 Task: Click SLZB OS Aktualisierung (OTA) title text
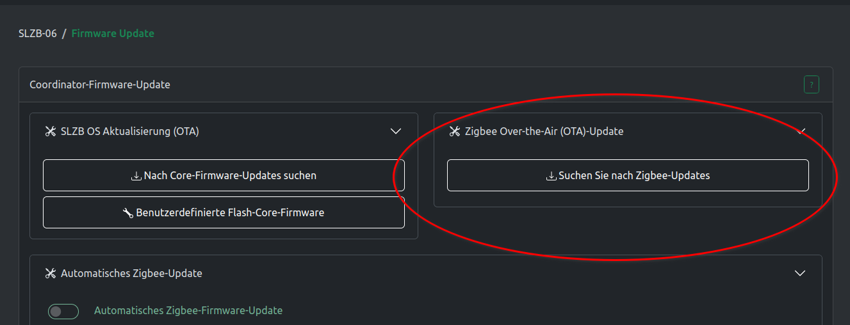click(x=130, y=132)
